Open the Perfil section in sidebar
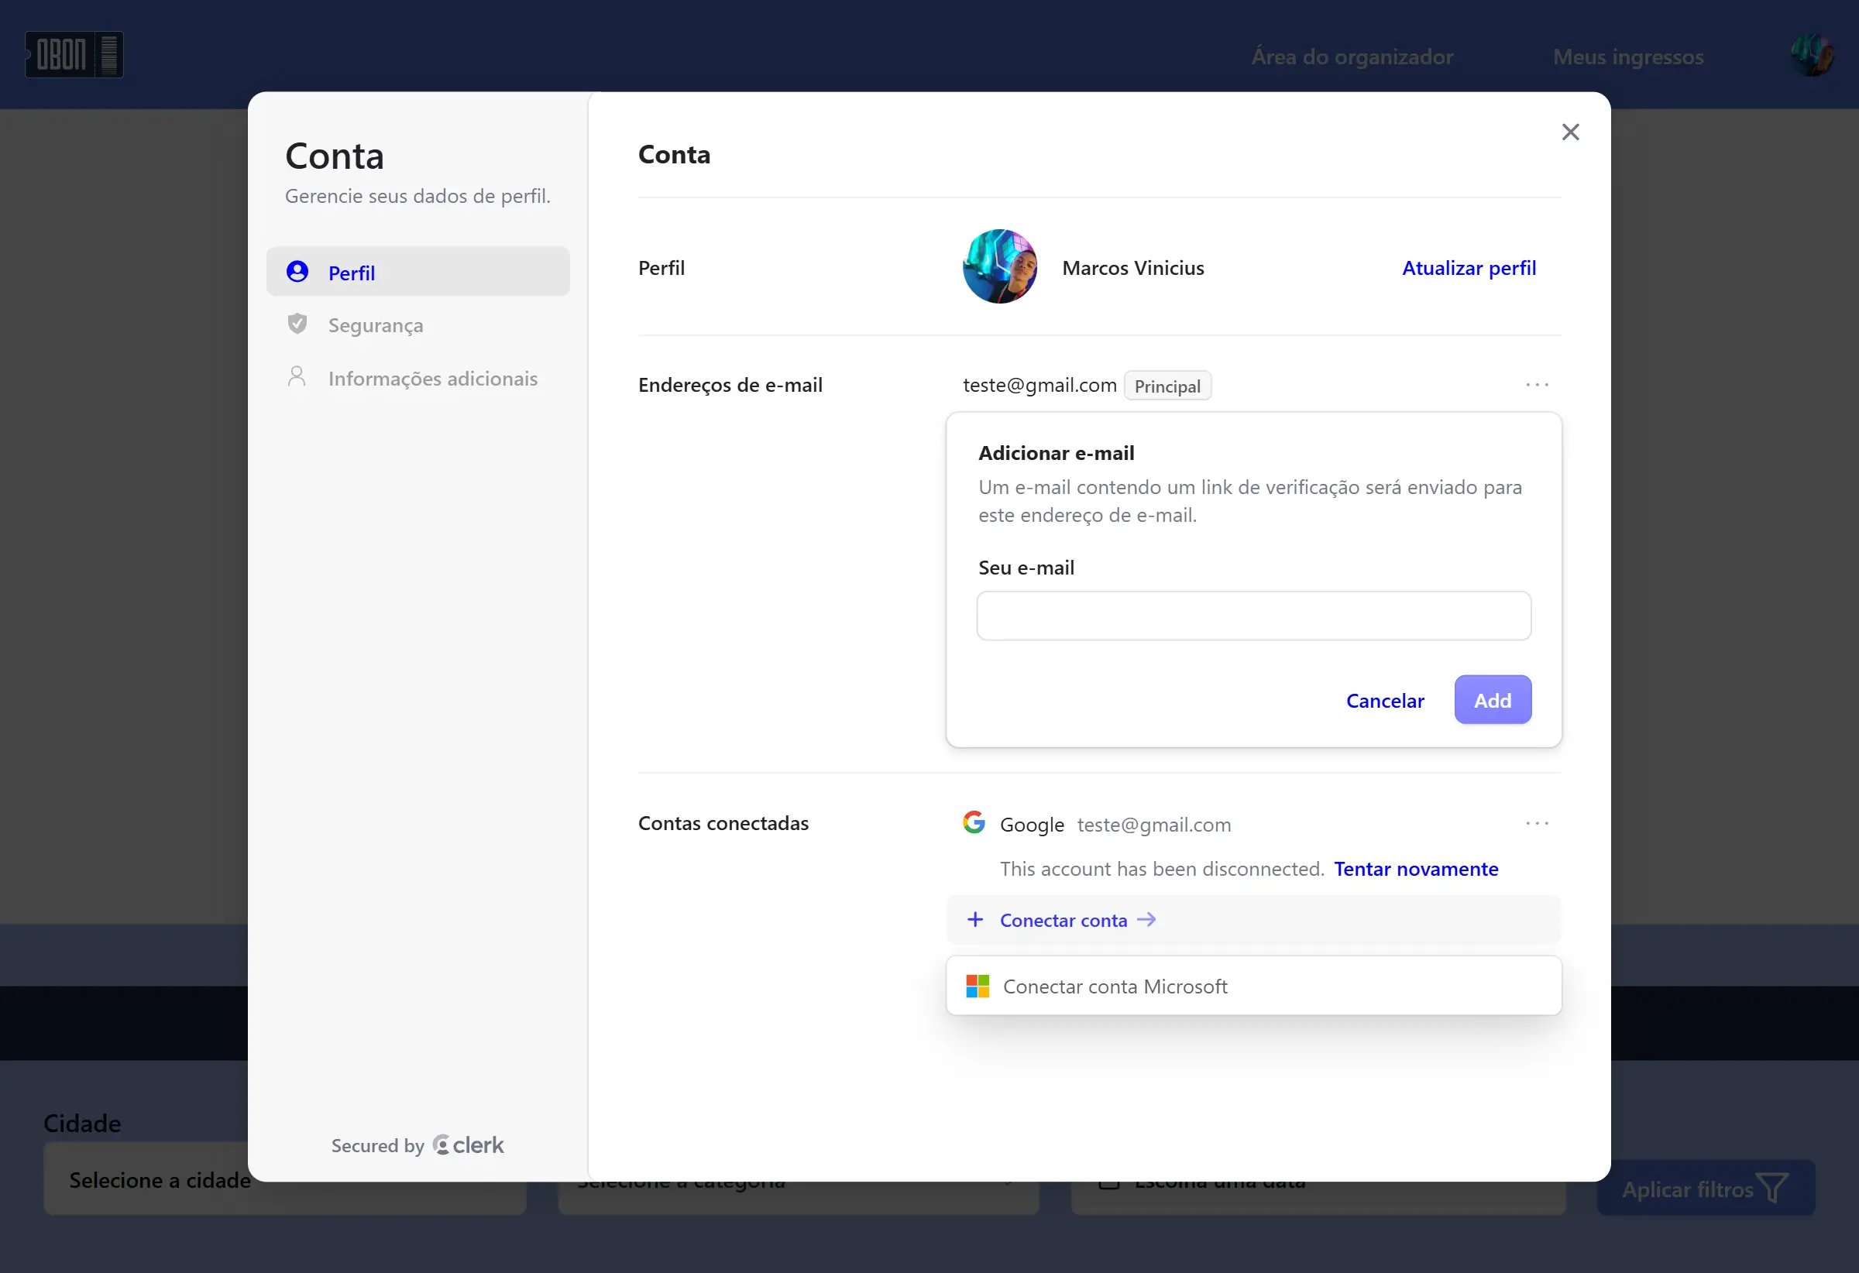 point(418,272)
